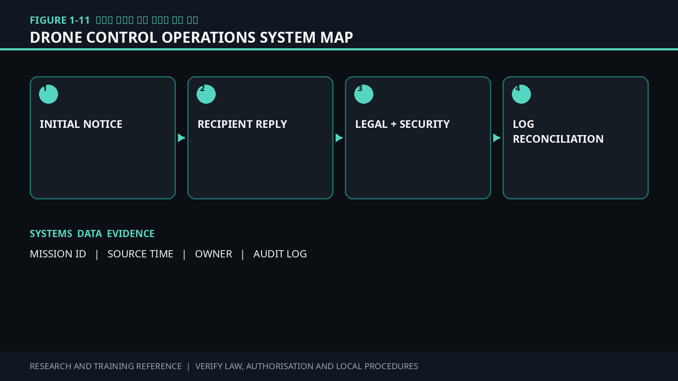Click the VERIFY LAW, AUTHORISATION footer note
678x381 pixels.
click(x=307, y=366)
